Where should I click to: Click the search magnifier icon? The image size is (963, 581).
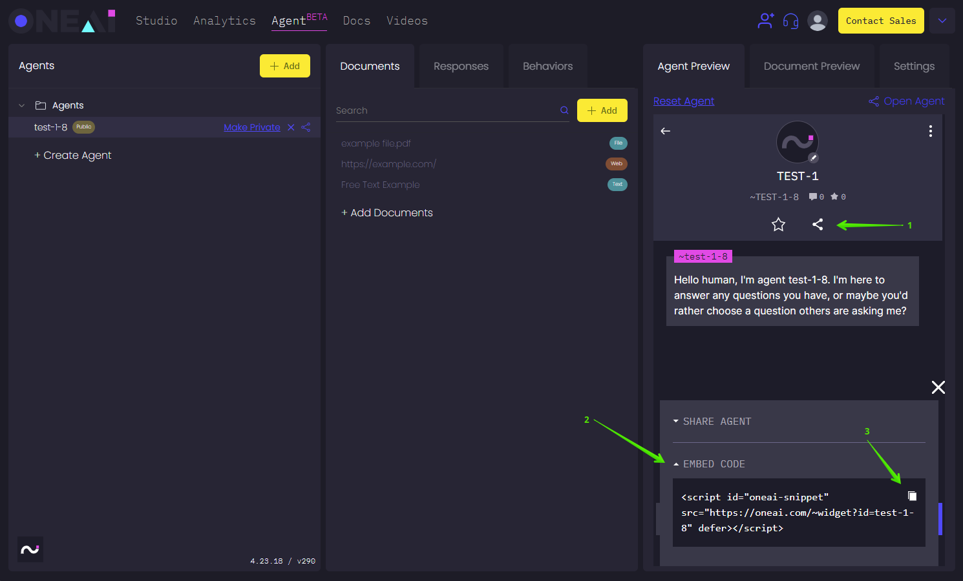point(564,110)
